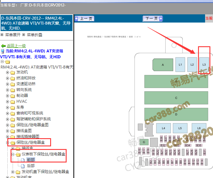This screenshot has width=213, height=178.
Task: Open the 音响和可视系统 folder icon
Action: (x=13, y=114)
